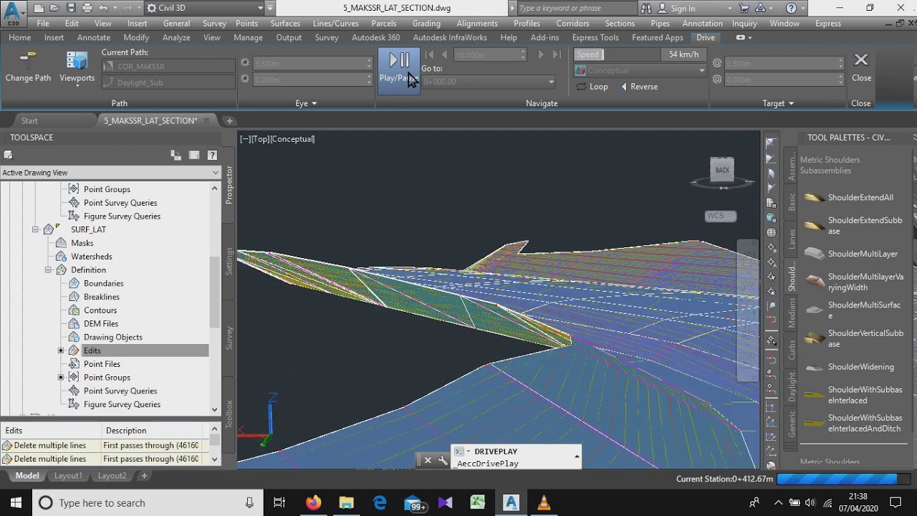Switch to the Layout1 tab
The height and width of the screenshot is (516, 917).
coord(68,476)
